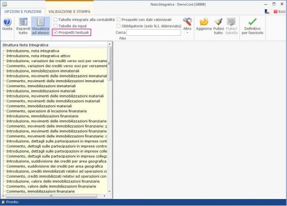Click the horizontal scrollbar thumb
287x206 pixels.
point(51,196)
